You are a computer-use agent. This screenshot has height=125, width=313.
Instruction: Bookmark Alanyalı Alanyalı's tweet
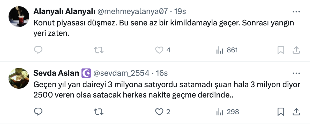(x=281, y=50)
